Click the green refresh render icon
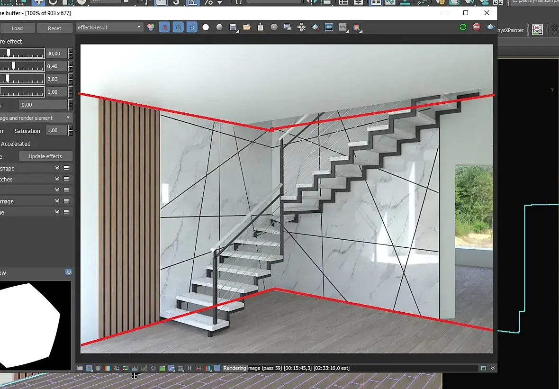 463,27
